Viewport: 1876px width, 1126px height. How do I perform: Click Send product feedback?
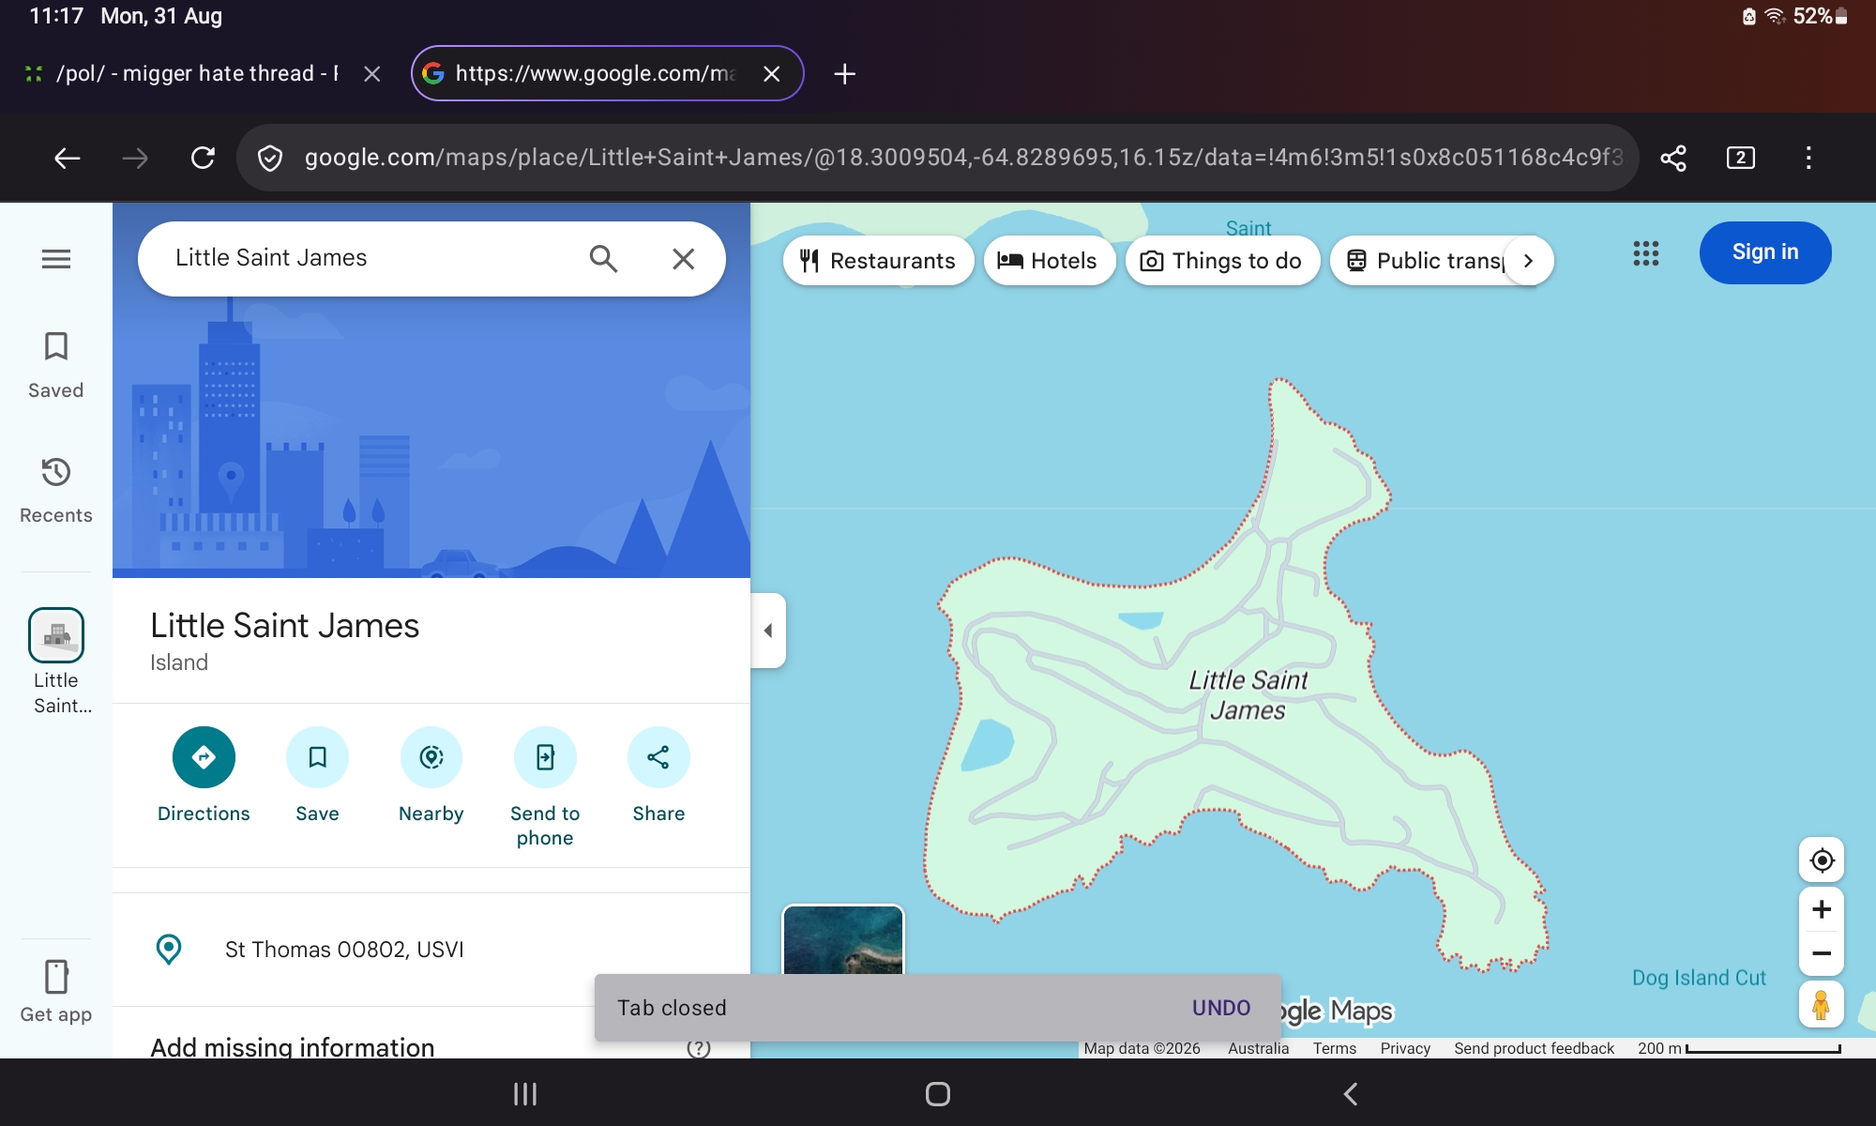click(x=1535, y=1048)
